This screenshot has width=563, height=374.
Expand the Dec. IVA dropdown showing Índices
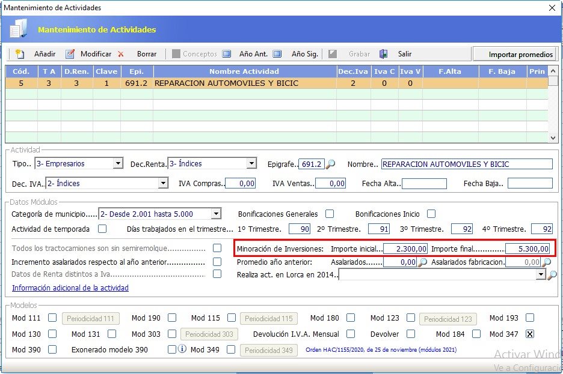click(162, 184)
